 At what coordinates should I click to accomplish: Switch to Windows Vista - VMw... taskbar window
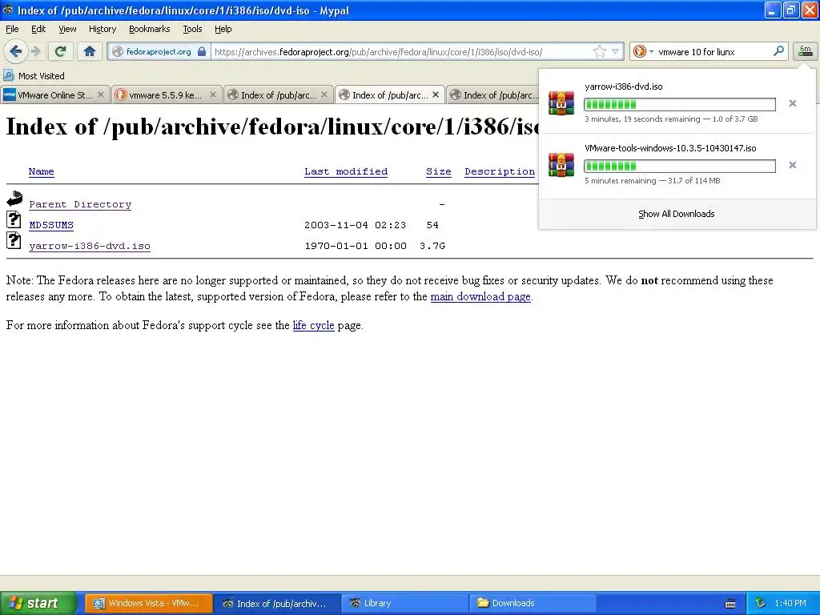click(148, 603)
